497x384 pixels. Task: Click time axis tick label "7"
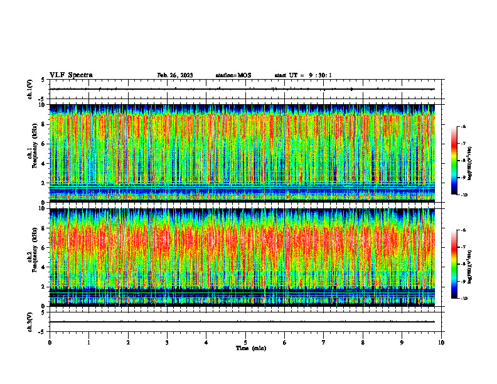point(324,343)
